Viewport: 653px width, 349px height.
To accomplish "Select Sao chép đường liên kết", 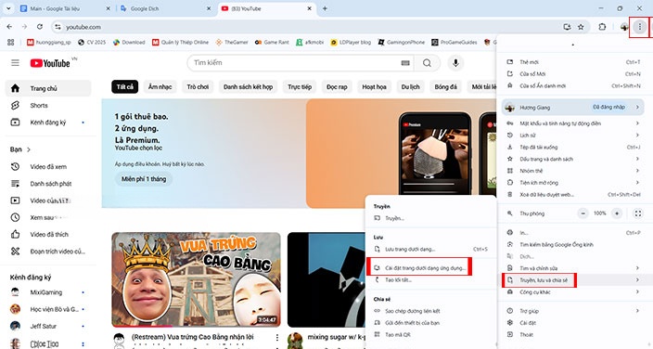I will pos(430,311).
